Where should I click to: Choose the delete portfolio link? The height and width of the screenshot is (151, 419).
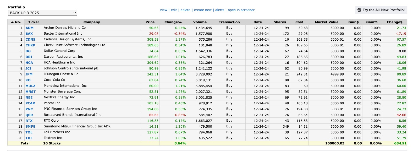[185, 10]
